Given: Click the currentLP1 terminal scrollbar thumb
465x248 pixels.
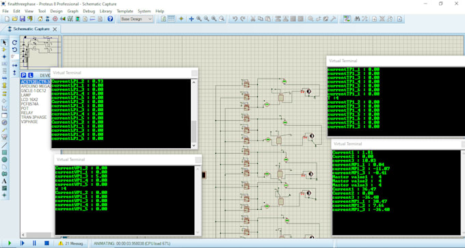Looking at the screenshot, I should (x=194, y=131).
